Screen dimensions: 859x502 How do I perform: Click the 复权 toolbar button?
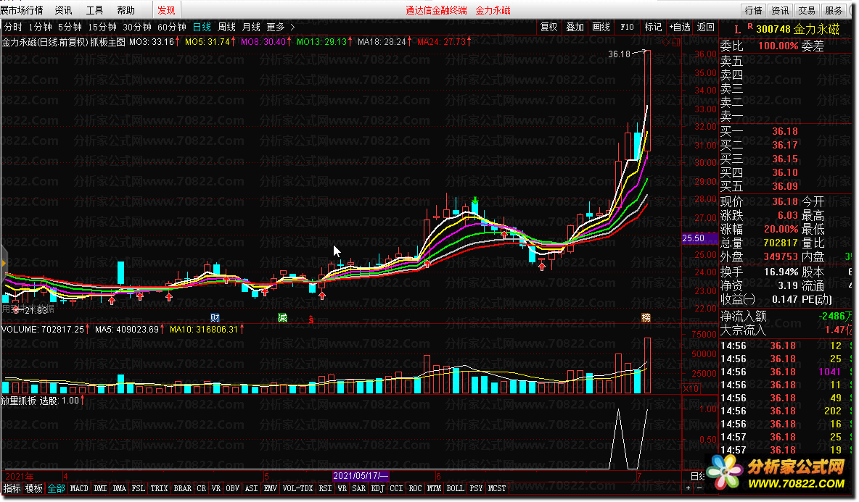click(548, 27)
